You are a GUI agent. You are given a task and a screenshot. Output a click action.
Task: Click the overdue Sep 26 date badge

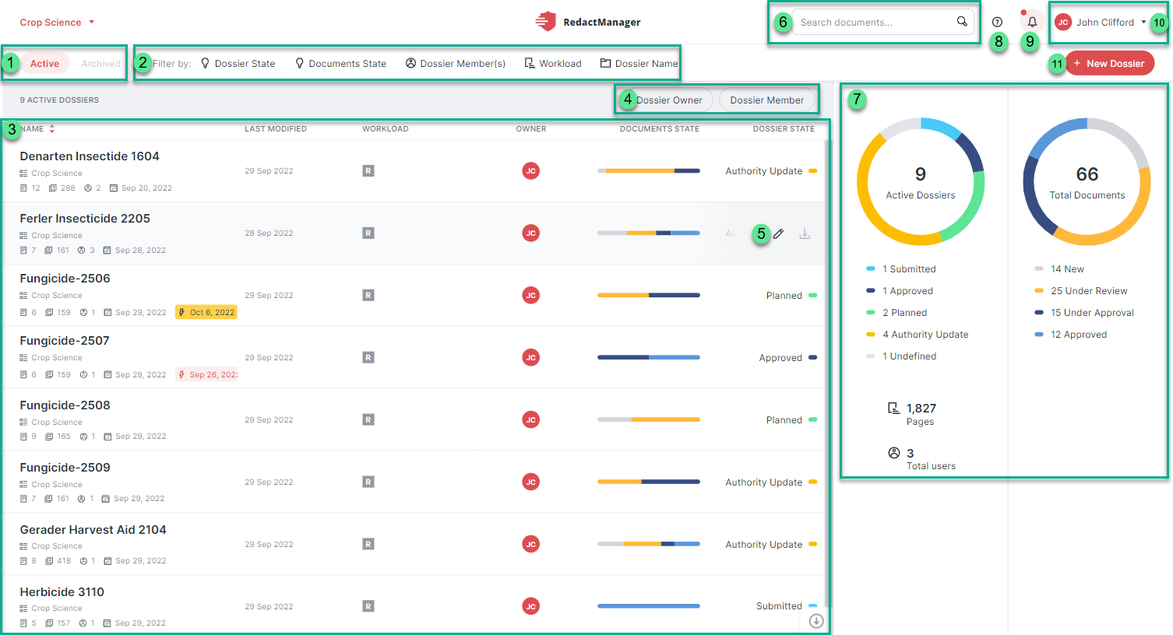pos(206,374)
